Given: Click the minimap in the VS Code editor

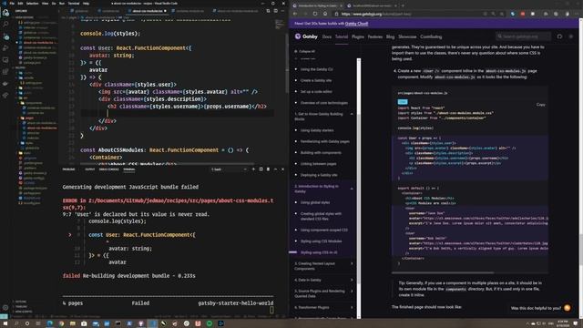Looking at the screenshot, I should [280, 25].
